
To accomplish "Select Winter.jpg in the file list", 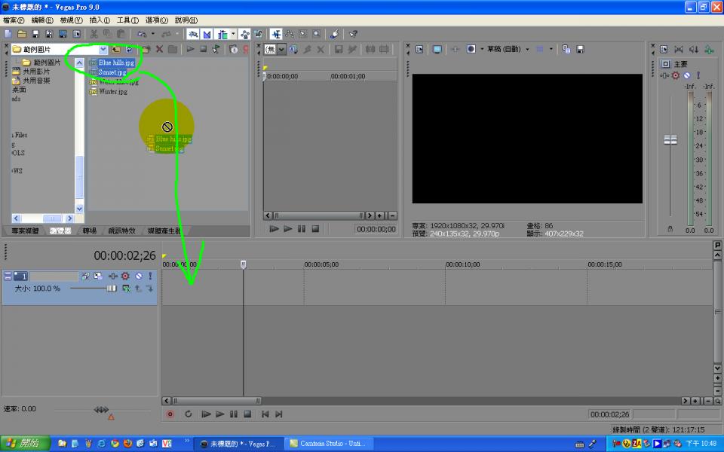I will [112, 91].
